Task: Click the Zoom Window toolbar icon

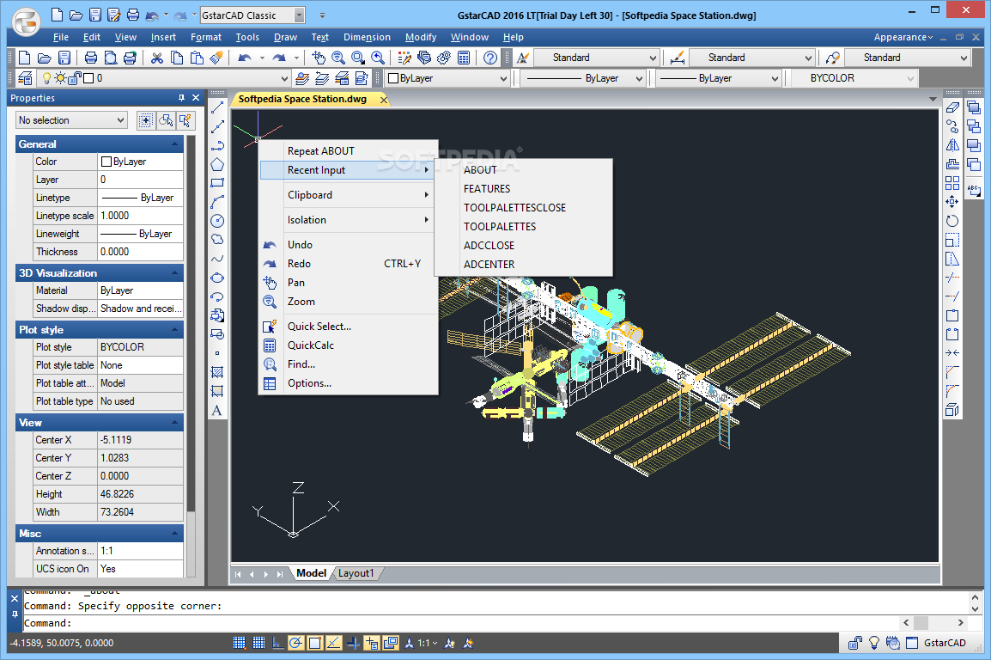Action: 358,58
